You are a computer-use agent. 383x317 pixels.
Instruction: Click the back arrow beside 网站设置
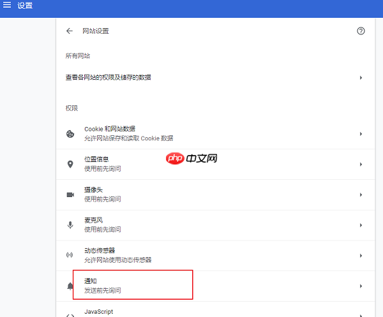[70, 31]
